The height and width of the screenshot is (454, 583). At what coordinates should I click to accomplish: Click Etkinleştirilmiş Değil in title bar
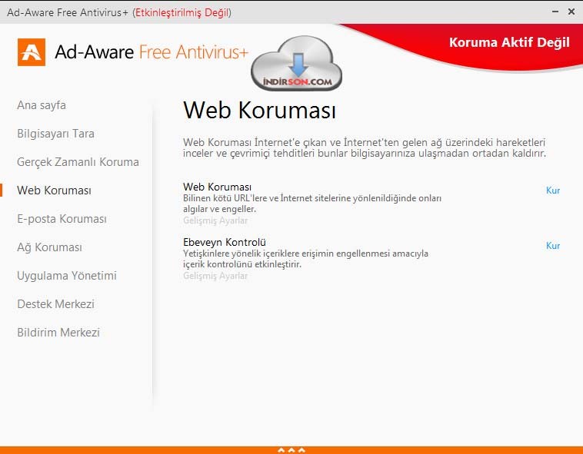[182, 12]
